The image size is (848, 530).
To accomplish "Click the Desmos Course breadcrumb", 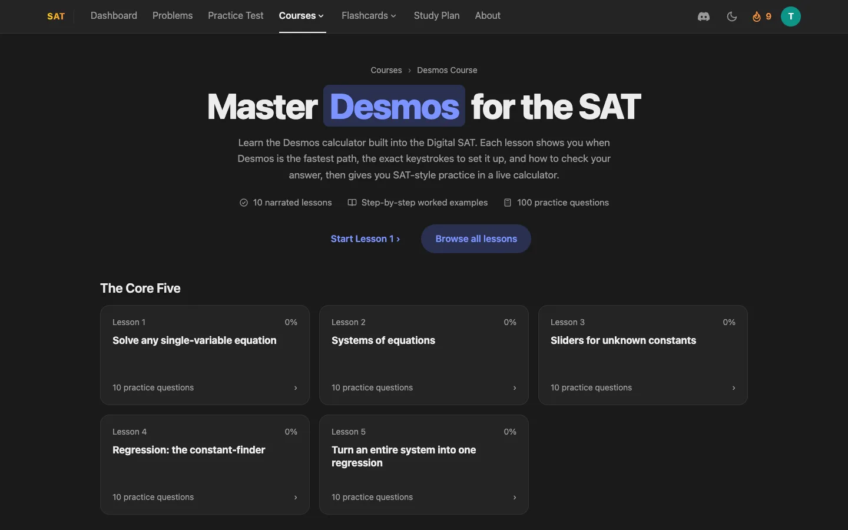I will 447,70.
